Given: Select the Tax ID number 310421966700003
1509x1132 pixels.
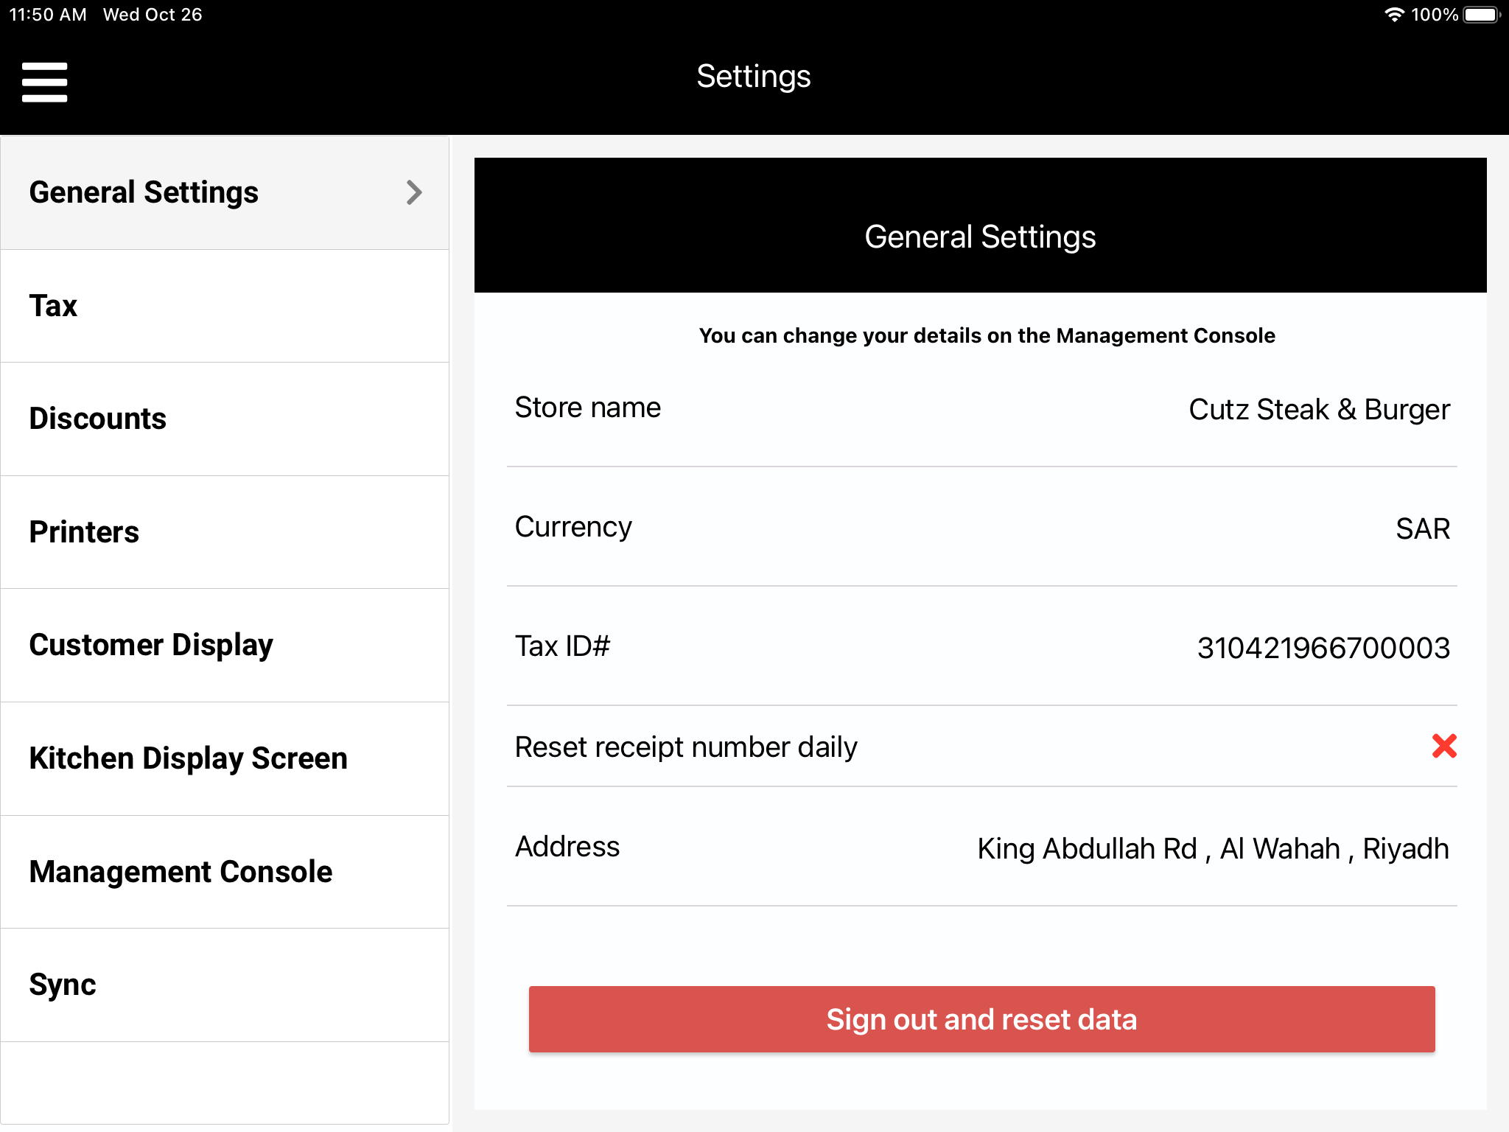Looking at the screenshot, I should coord(1323,649).
